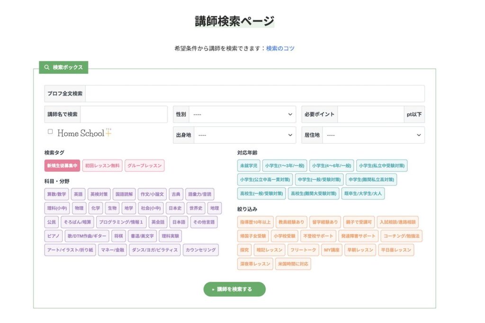Open the 出身地 dropdown
485x323 pixels.
click(x=245, y=135)
